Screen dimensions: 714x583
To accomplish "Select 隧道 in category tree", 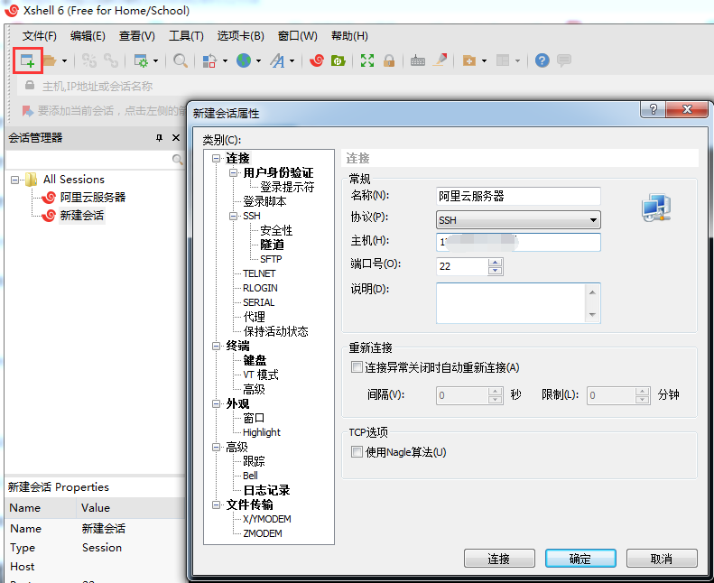I will point(272,245).
